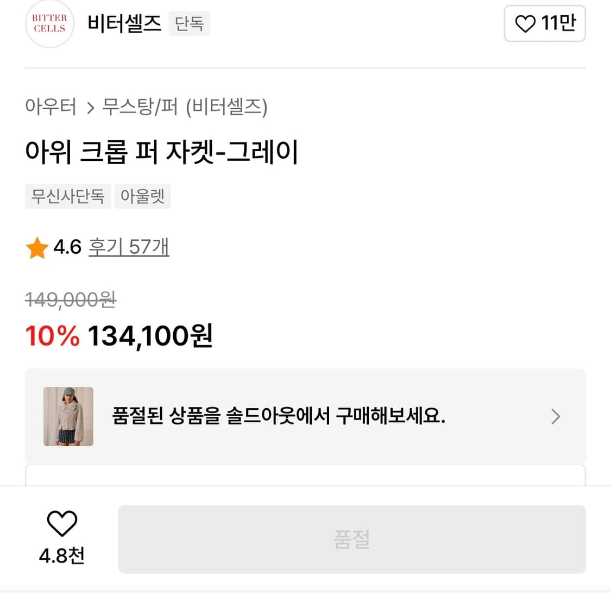Click the product thumbnail in the sold-out banner
The width and height of the screenshot is (611, 594).
point(68,416)
